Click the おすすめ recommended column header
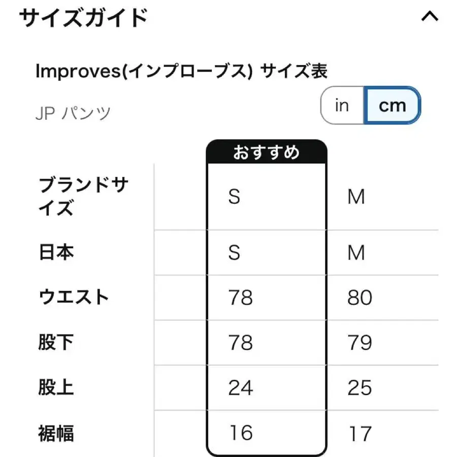The width and height of the screenshot is (457, 457). (266, 151)
